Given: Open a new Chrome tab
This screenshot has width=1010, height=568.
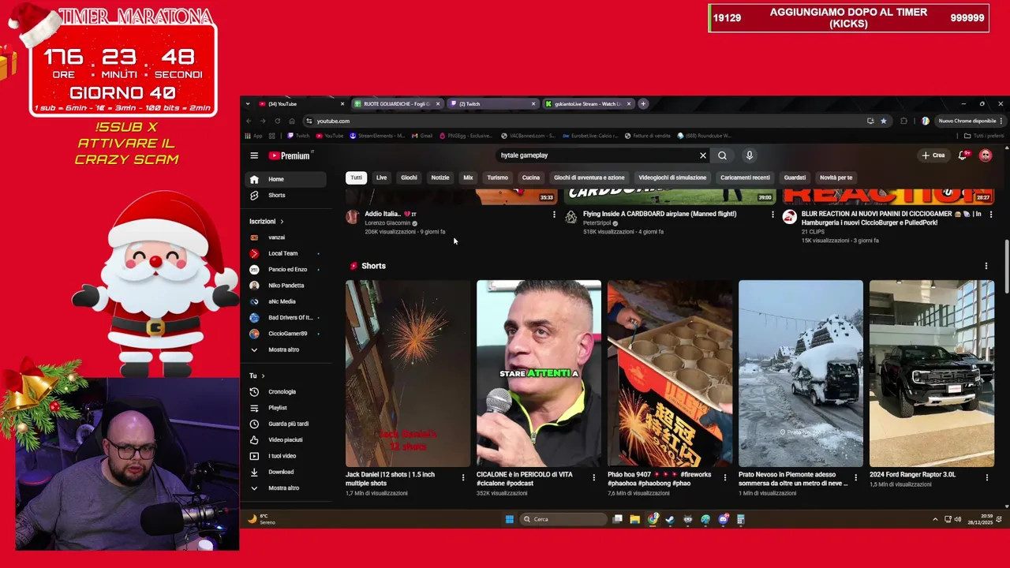Looking at the screenshot, I should pos(643,104).
